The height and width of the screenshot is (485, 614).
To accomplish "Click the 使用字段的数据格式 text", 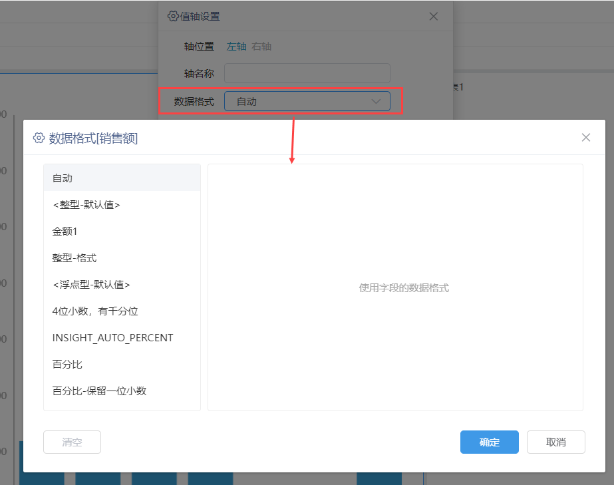I will coord(404,288).
